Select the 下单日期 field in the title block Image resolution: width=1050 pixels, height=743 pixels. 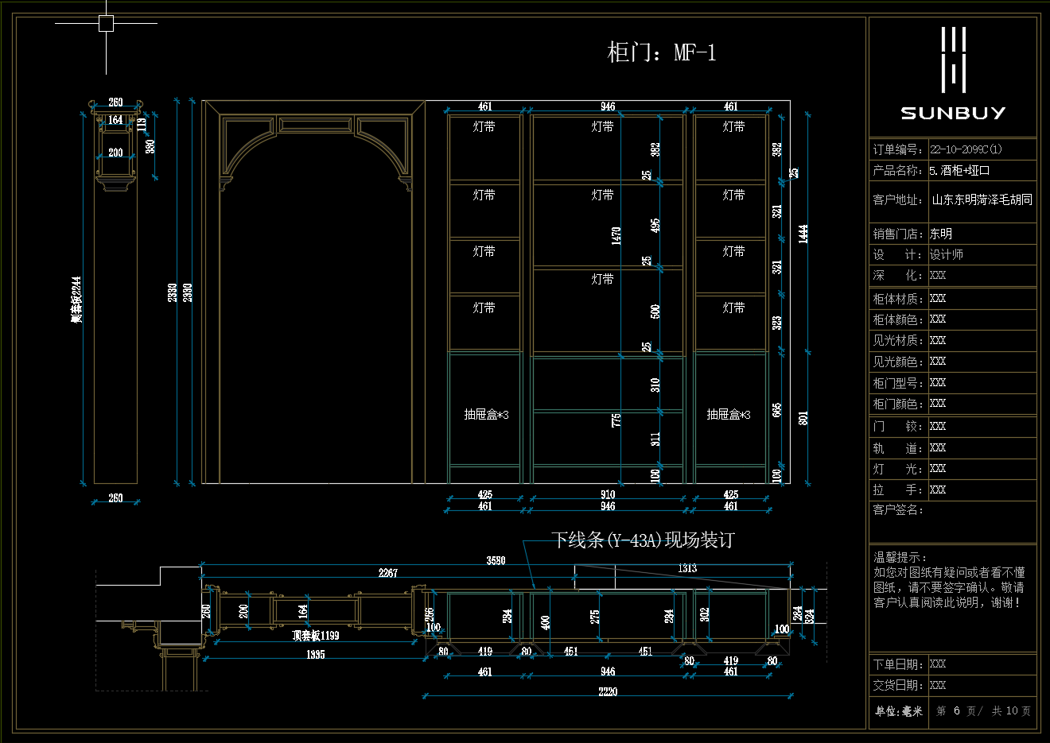898,664
